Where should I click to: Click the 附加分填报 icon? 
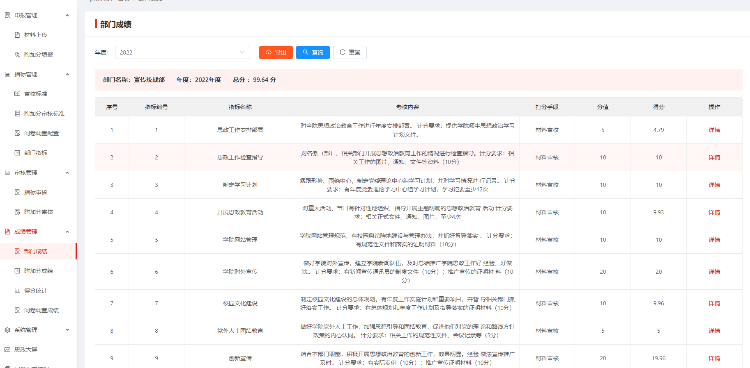click(17, 55)
